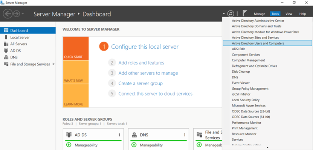Click File Services Manageability status icon
Screen dimensions: 313x150
click(x=199, y=145)
